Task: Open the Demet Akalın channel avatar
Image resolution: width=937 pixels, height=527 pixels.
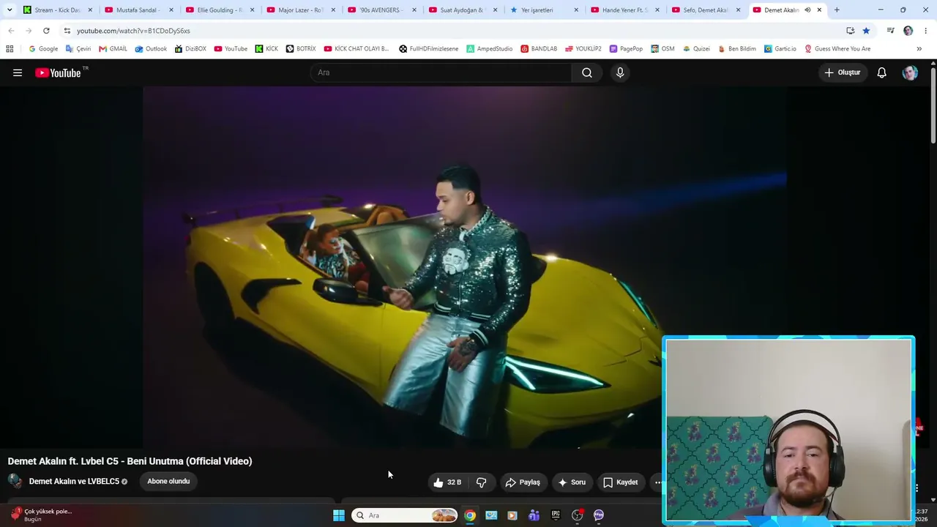Action: [x=15, y=481]
